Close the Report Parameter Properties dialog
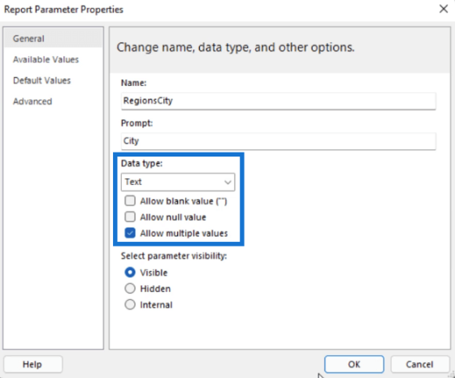The height and width of the screenshot is (378, 455). 444,9
